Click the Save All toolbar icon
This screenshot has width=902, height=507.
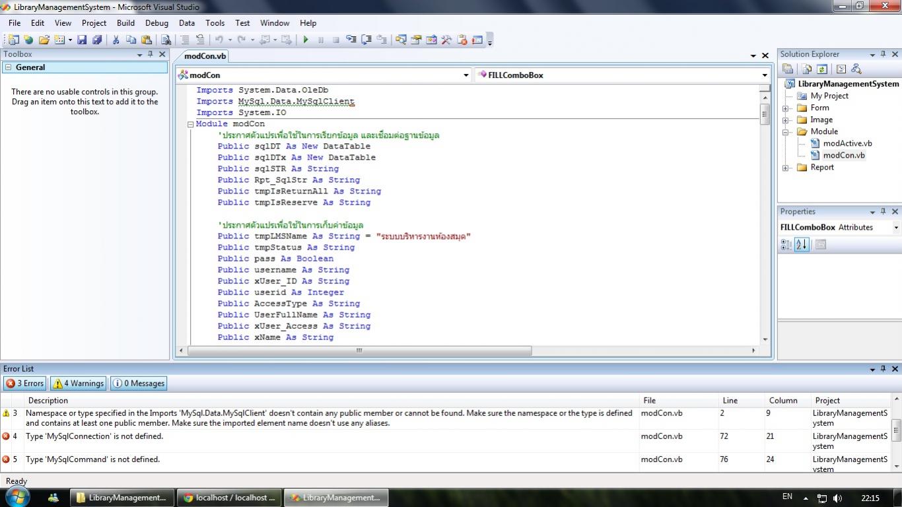[x=97, y=40]
